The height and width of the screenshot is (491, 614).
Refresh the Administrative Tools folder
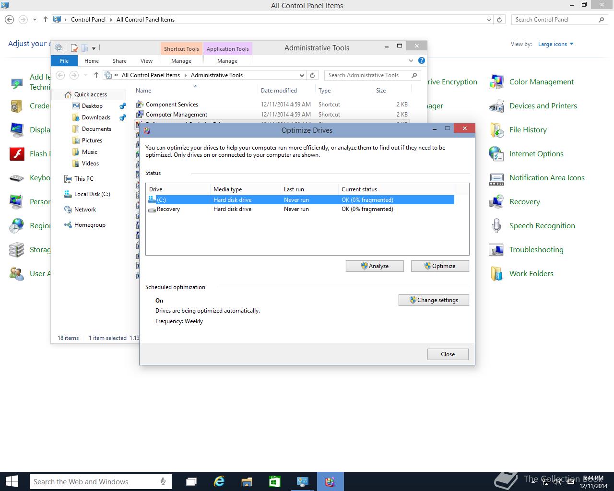(312, 75)
